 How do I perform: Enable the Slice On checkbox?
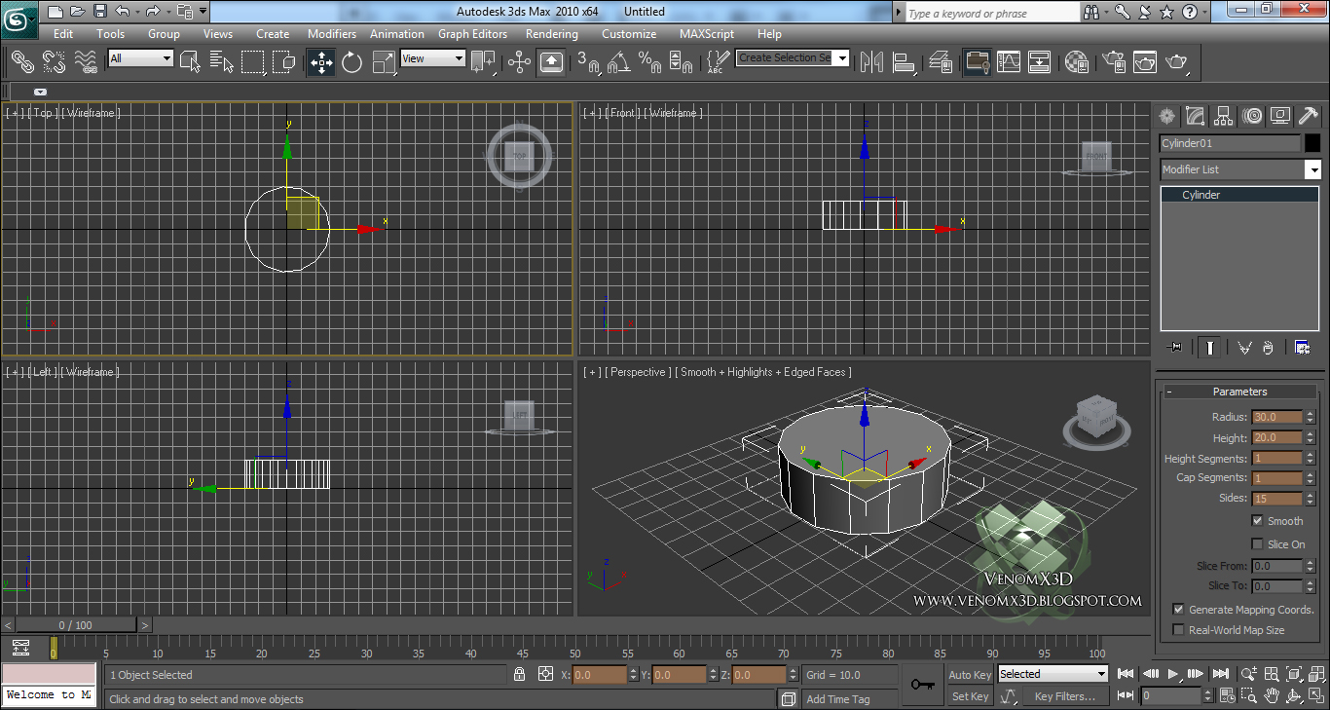pyautogui.click(x=1257, y=544)
